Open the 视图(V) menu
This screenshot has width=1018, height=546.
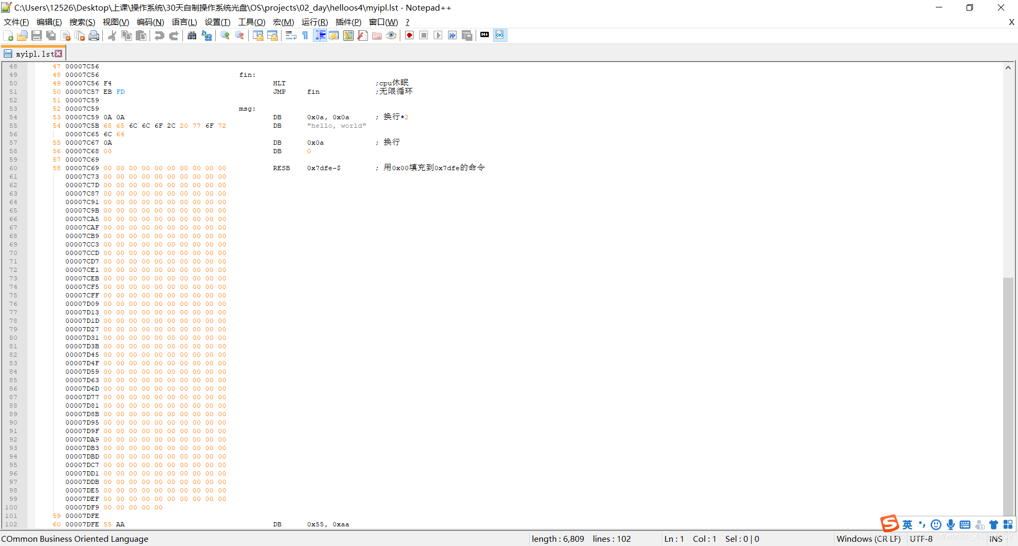pyautogui.click(x=116, y=22)
